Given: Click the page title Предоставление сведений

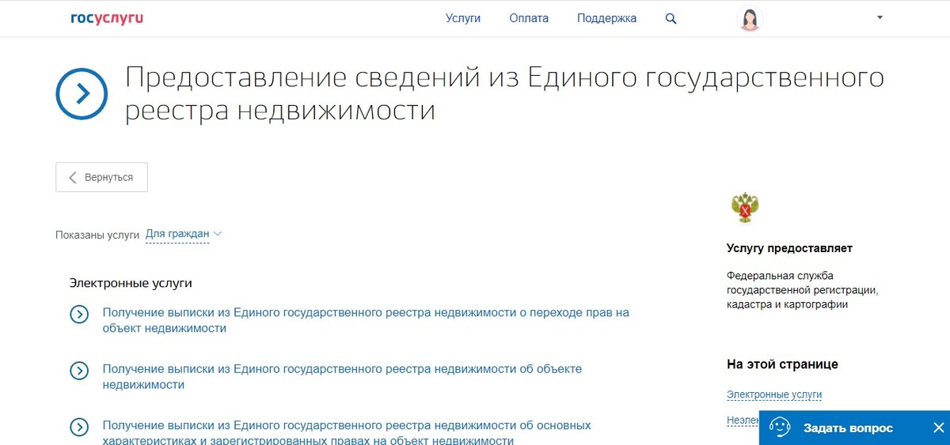Looking at the screenshot, I should (x=504, y=94).
